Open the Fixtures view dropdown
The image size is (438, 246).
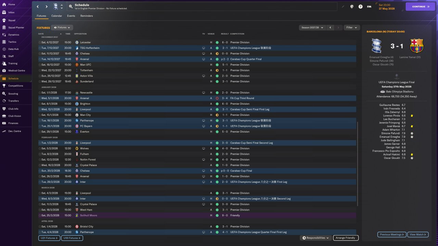click(x=62, y=27)
